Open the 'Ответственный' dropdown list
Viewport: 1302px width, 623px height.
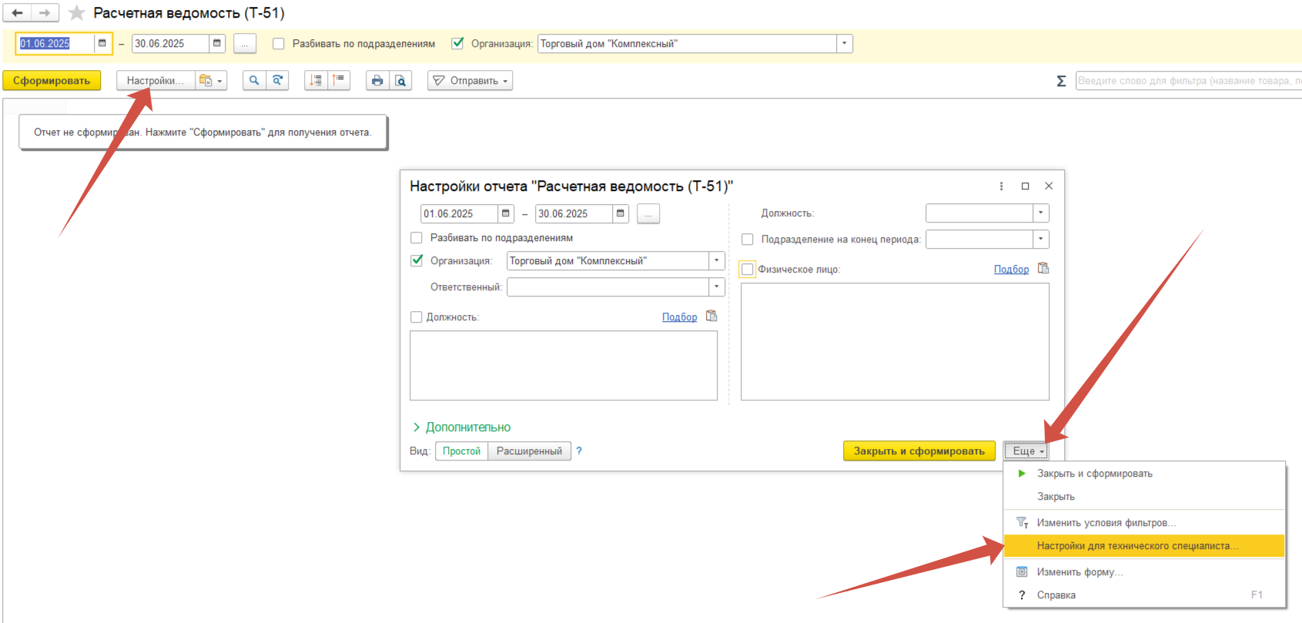tap(716, 287)
